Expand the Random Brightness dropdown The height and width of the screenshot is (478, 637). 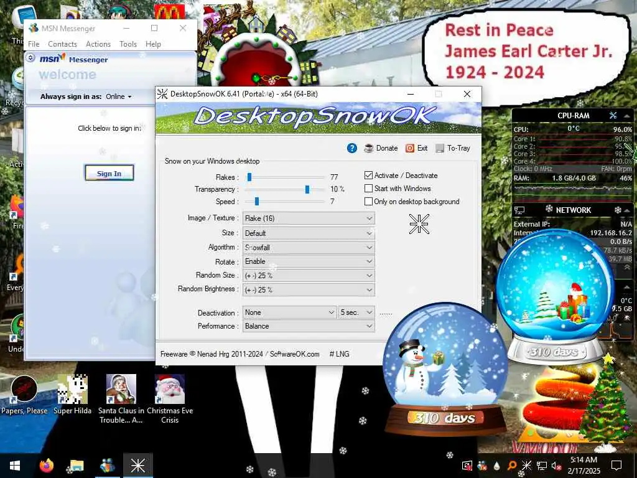pyautogui.click(x=309, y=290)
